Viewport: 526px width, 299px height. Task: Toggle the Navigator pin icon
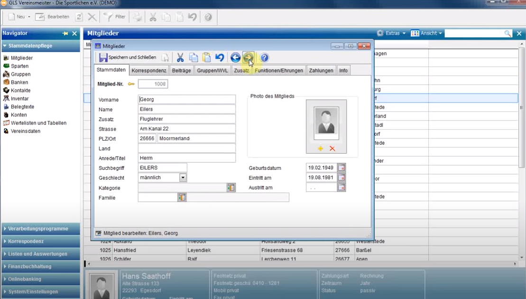(65, 34)
